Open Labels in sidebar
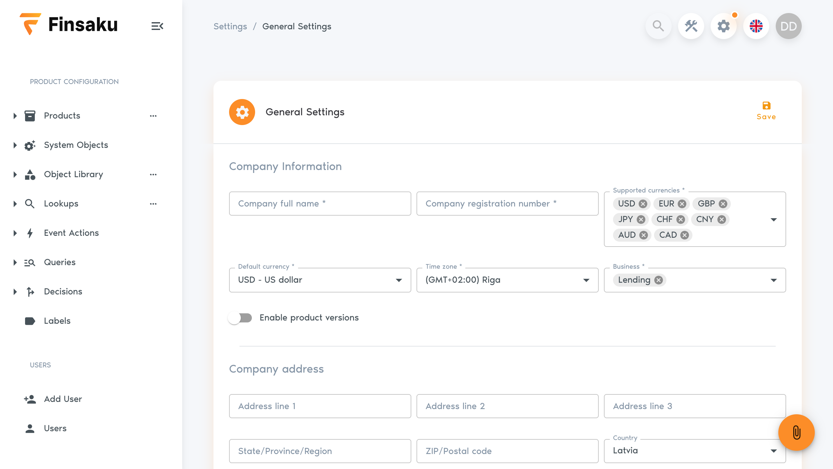 (x=57, y=321)
